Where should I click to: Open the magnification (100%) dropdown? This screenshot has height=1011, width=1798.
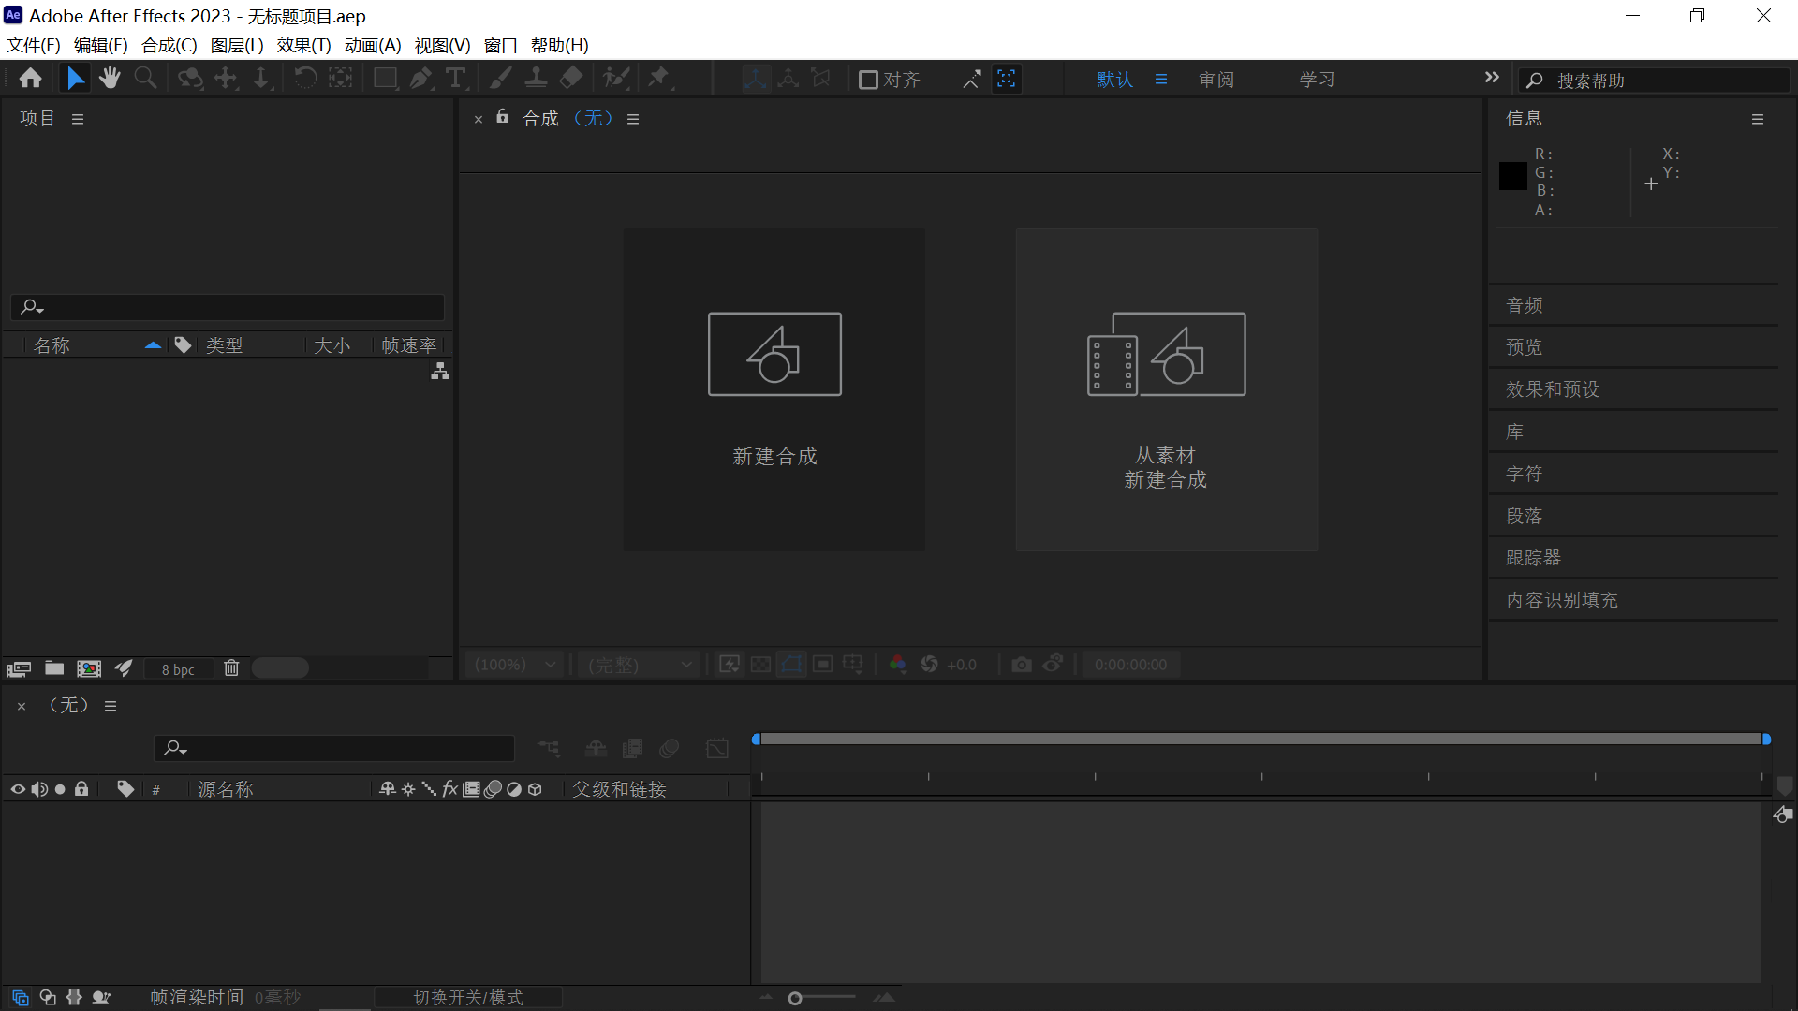pos(515,665)
